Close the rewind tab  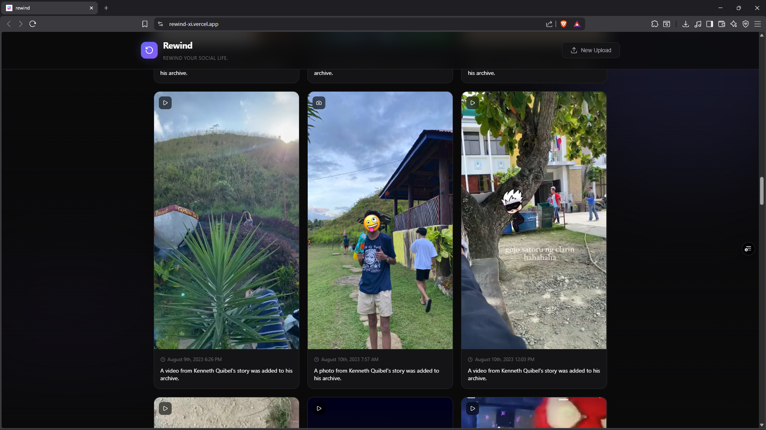tap(91, 8)
